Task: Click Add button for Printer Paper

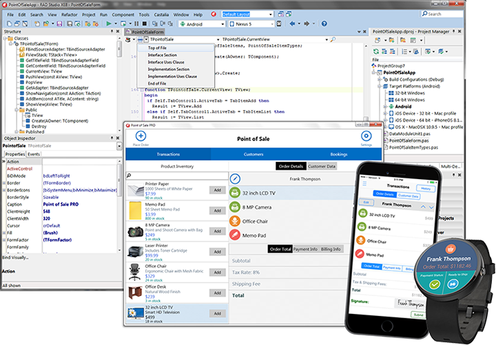Action: pyautogui.click(x=217, y=190)
